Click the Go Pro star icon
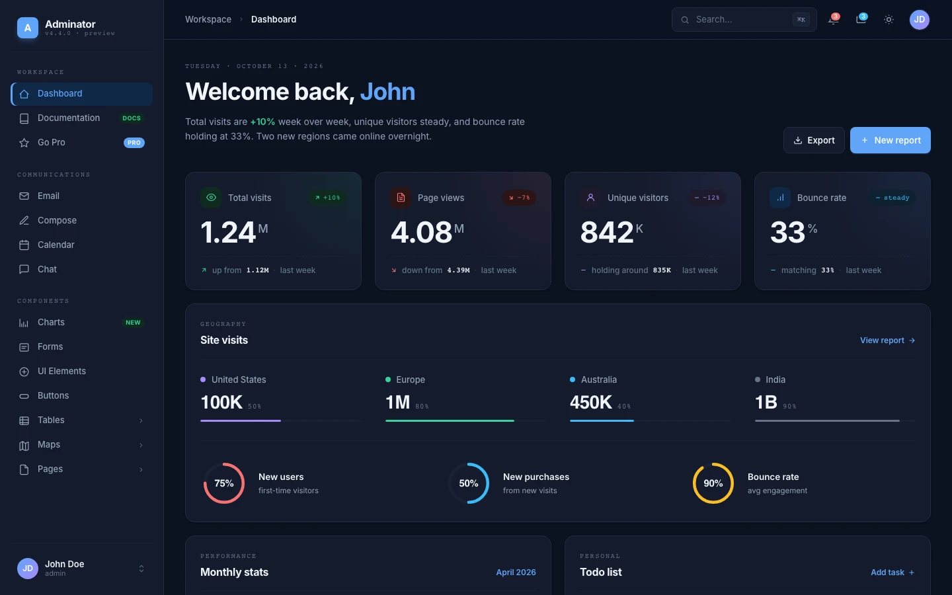 tap(24, 143)
